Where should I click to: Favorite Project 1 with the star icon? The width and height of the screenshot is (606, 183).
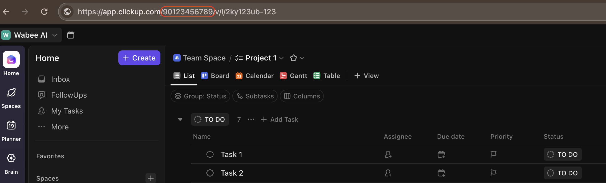pos(294,58)
